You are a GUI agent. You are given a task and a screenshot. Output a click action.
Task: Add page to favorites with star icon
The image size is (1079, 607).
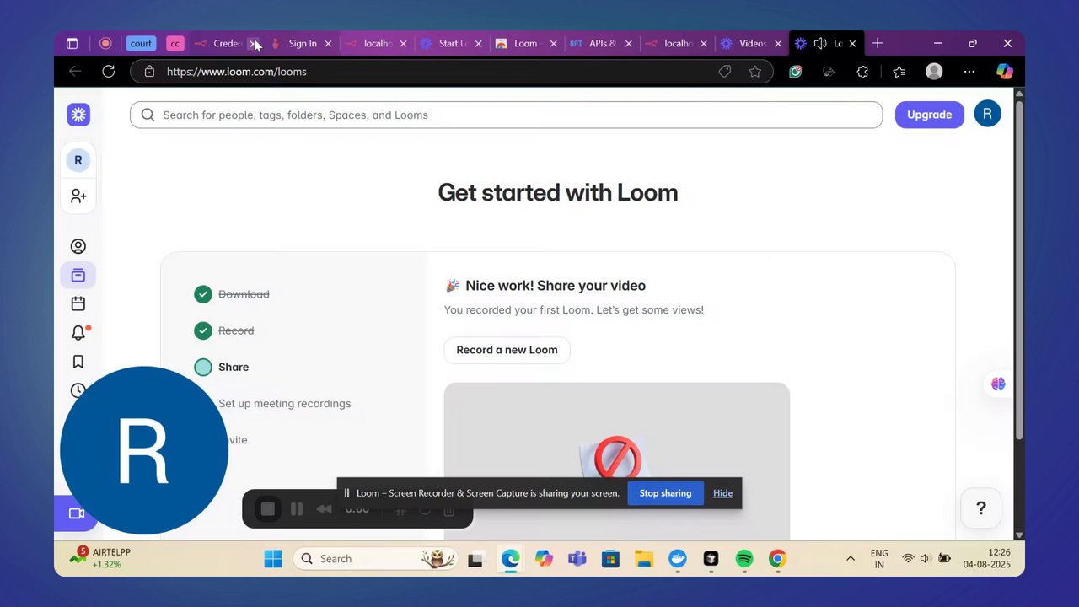[x=755, y=72]
